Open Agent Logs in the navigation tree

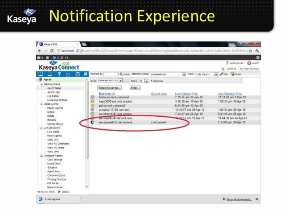(x=53, y=92)
